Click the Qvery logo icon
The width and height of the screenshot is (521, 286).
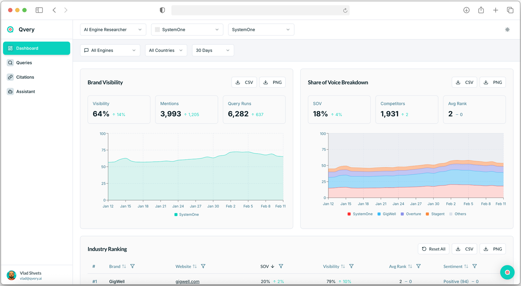[x=10, y=30]
